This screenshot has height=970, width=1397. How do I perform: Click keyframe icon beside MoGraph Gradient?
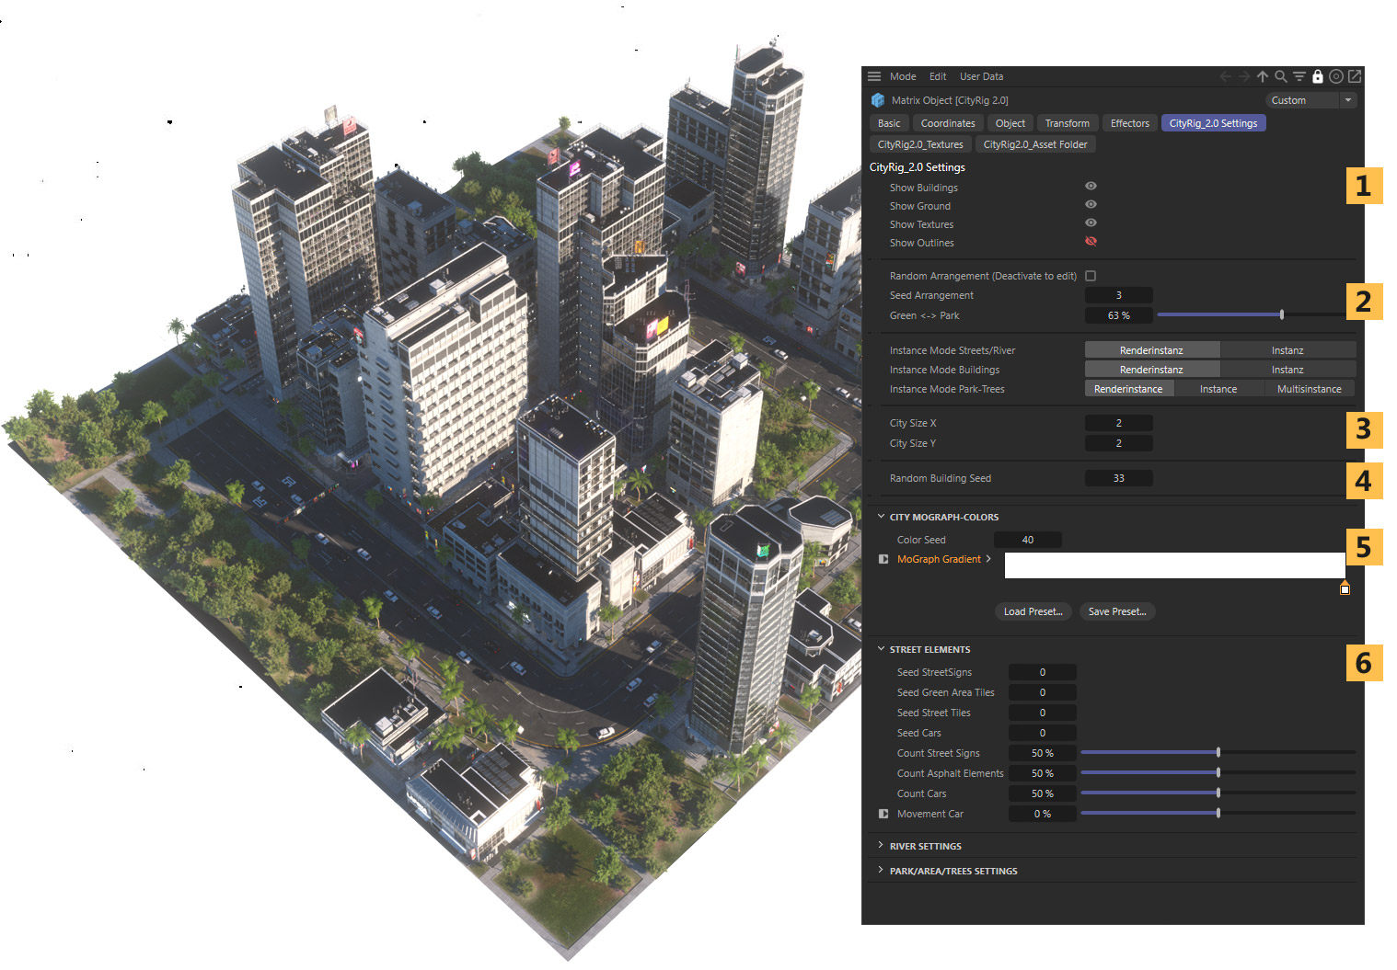tap(883, 559)
